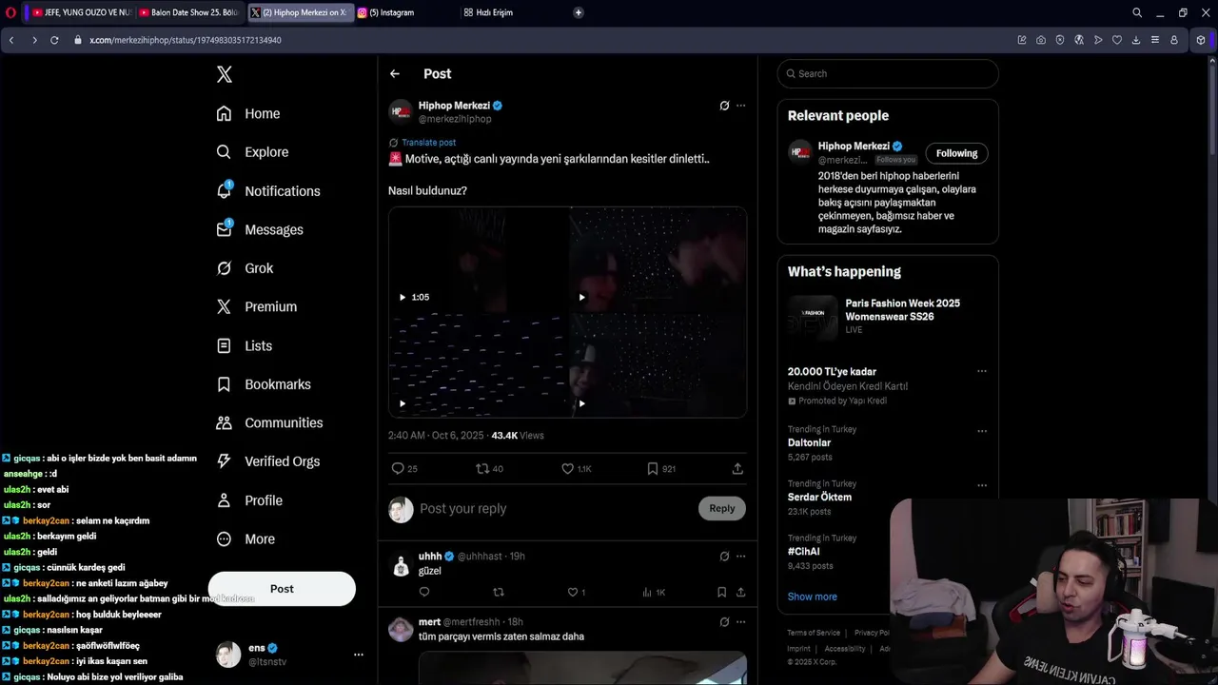
Task: Repost uhhh's reply
Action: [x=498, y=592]
